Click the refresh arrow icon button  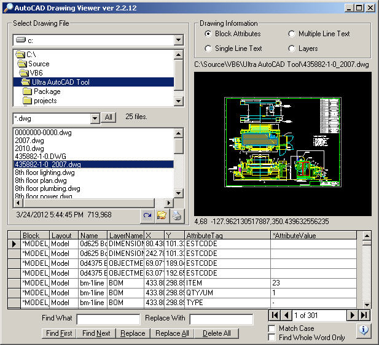(x=147, y=215)
